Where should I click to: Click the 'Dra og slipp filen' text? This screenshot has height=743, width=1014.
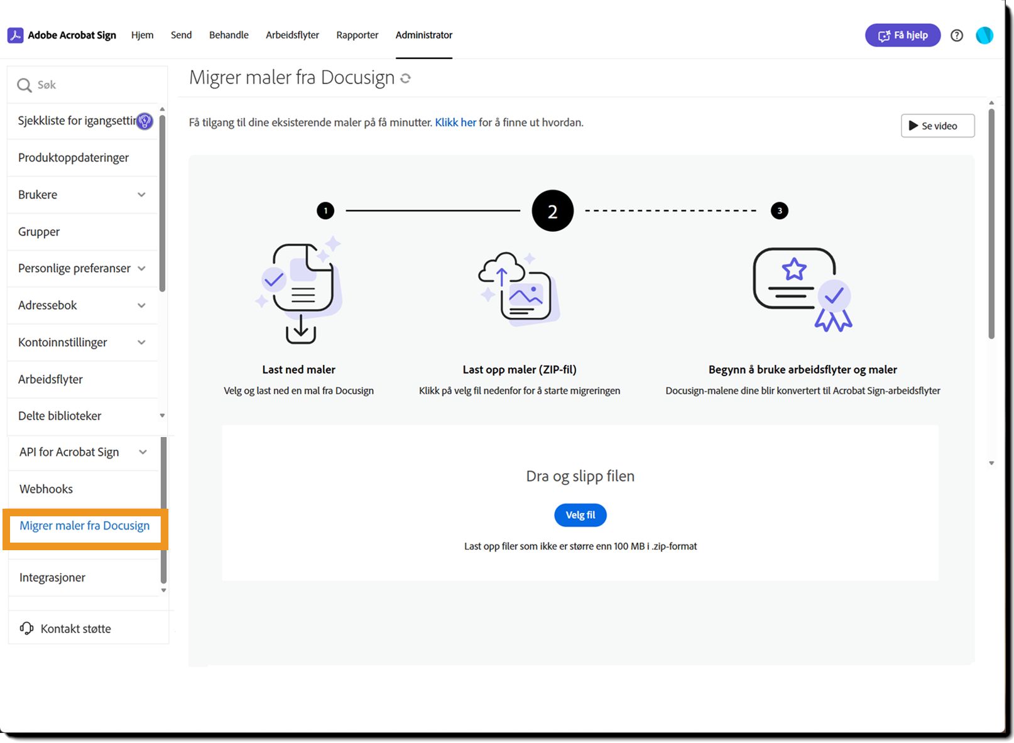(x=581, y=476)
